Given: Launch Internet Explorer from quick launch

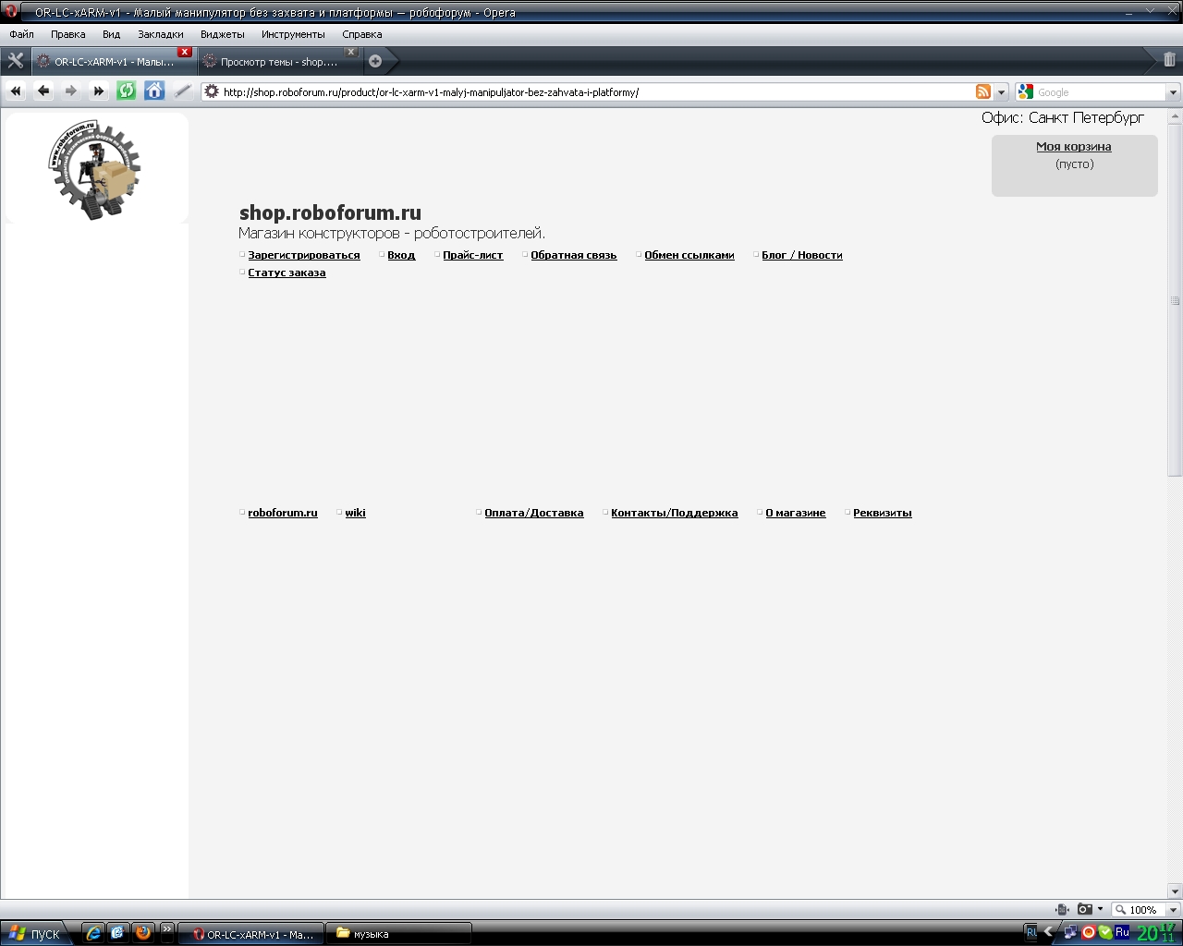Looking at the screenshot, I should click(93, 933).
